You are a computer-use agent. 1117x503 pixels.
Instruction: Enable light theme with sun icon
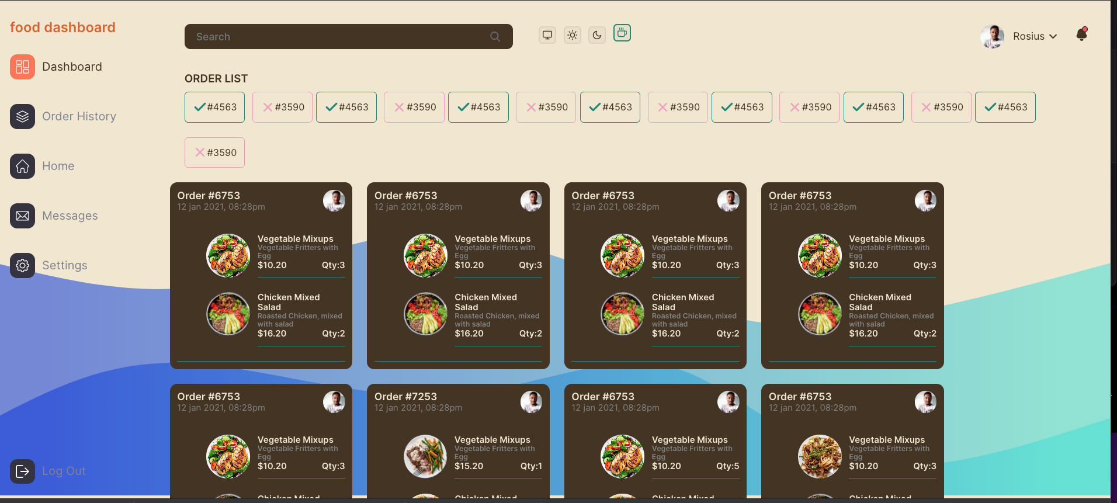[x=573, y=35]
